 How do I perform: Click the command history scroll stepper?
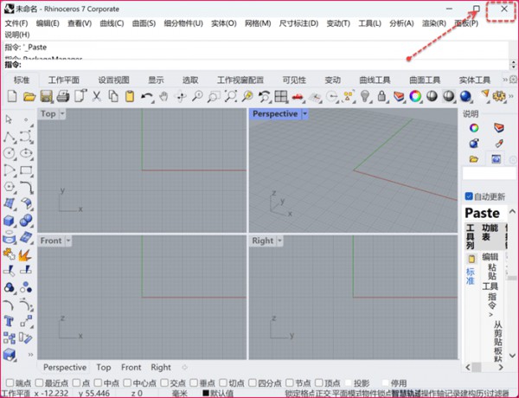(513, 64)
